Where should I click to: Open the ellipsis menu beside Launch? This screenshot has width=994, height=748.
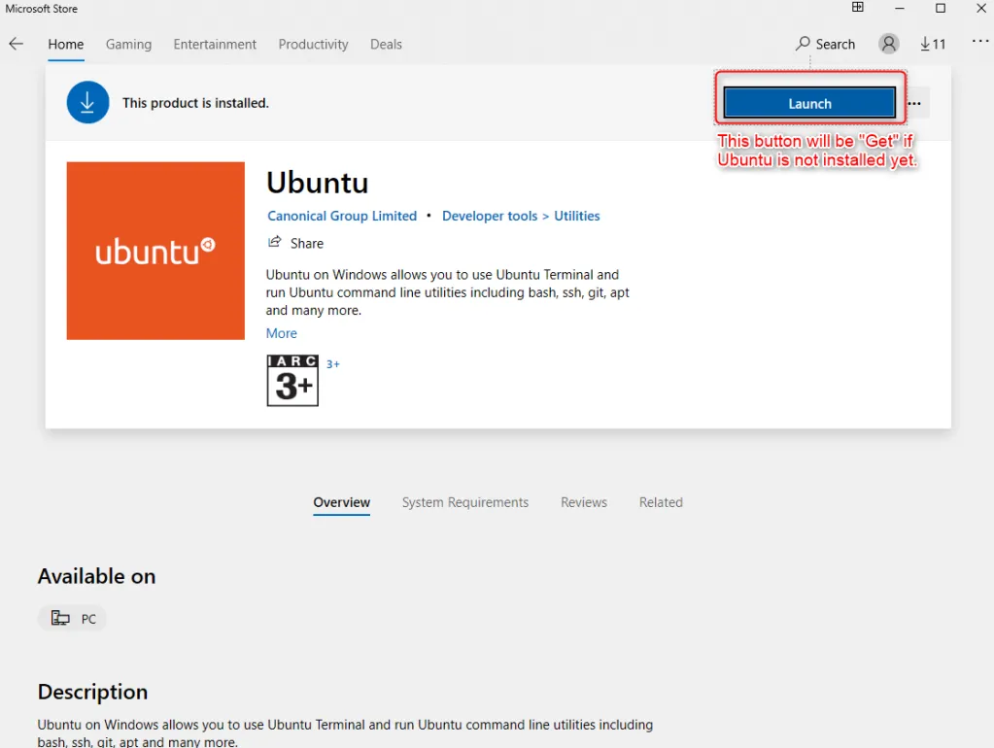tap(913, 102)
